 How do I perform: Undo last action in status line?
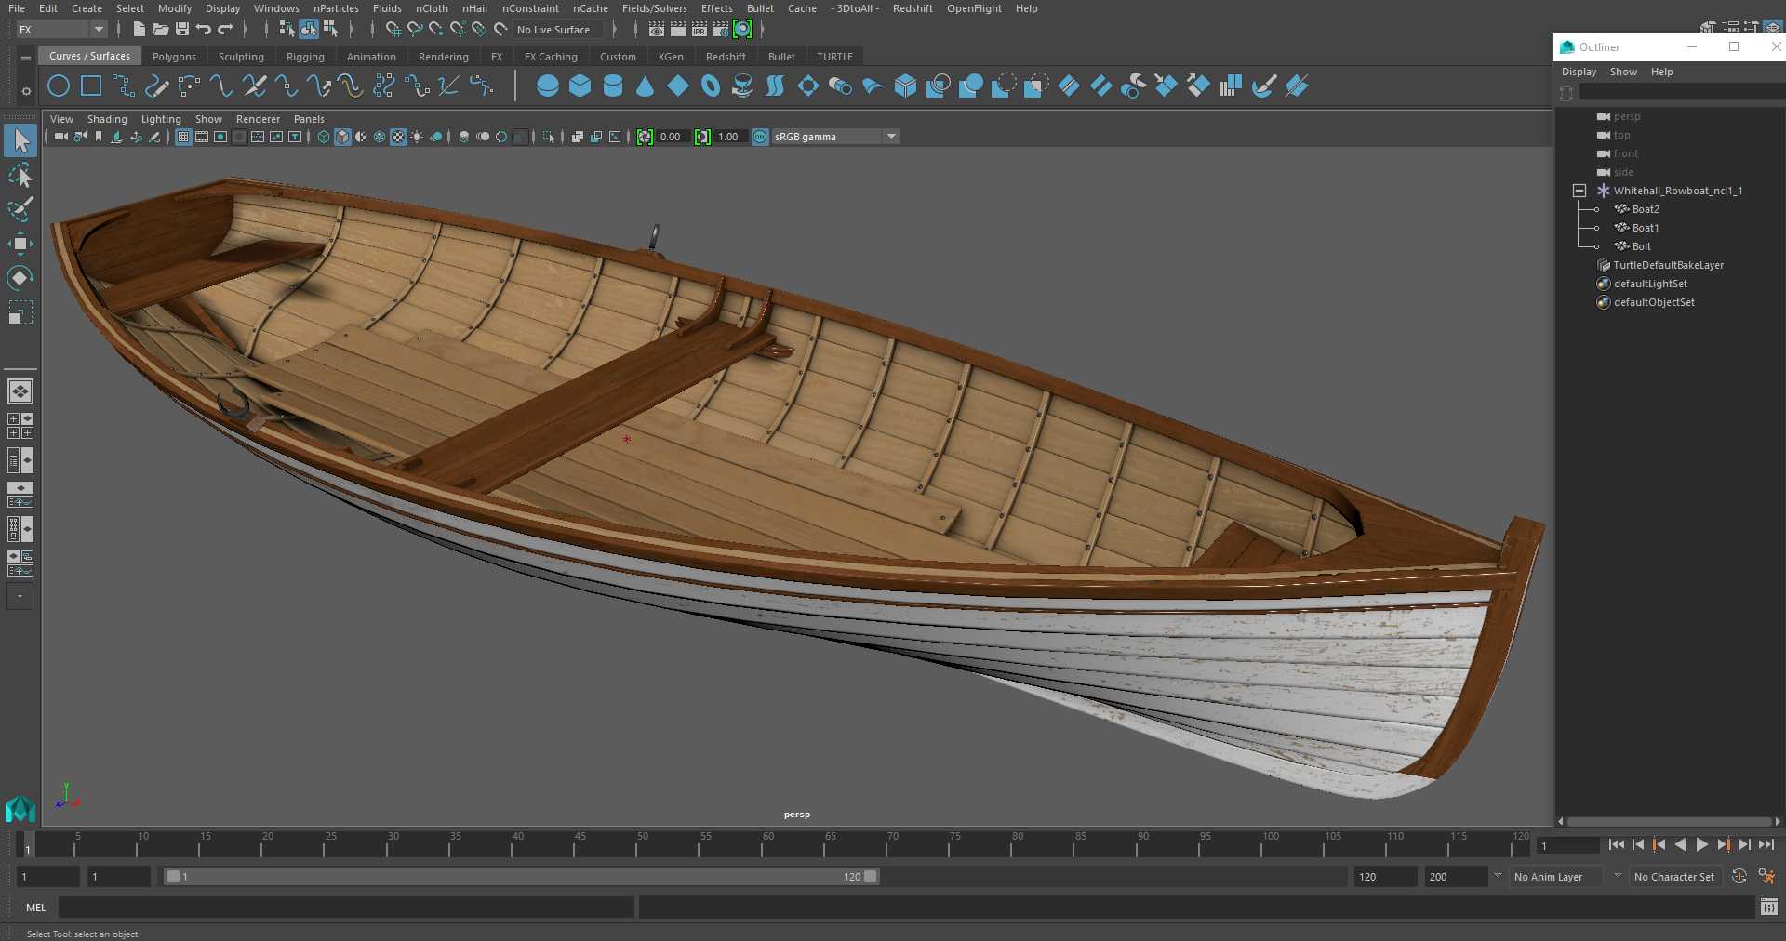click(x=204, y=30)
